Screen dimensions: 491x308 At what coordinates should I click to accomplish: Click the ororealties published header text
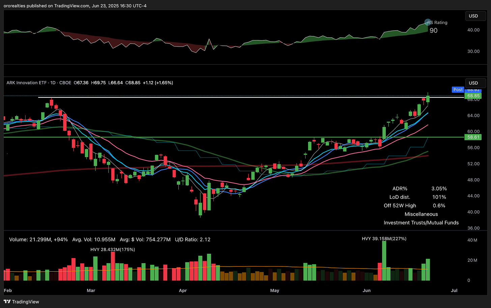pyautogui.click(x=75, y=6)
